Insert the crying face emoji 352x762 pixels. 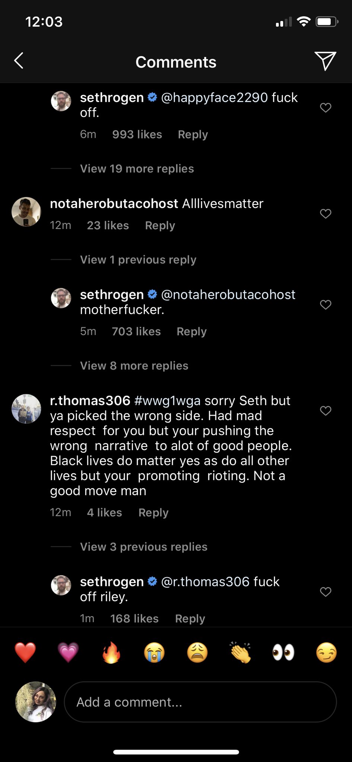click(154, 653)
